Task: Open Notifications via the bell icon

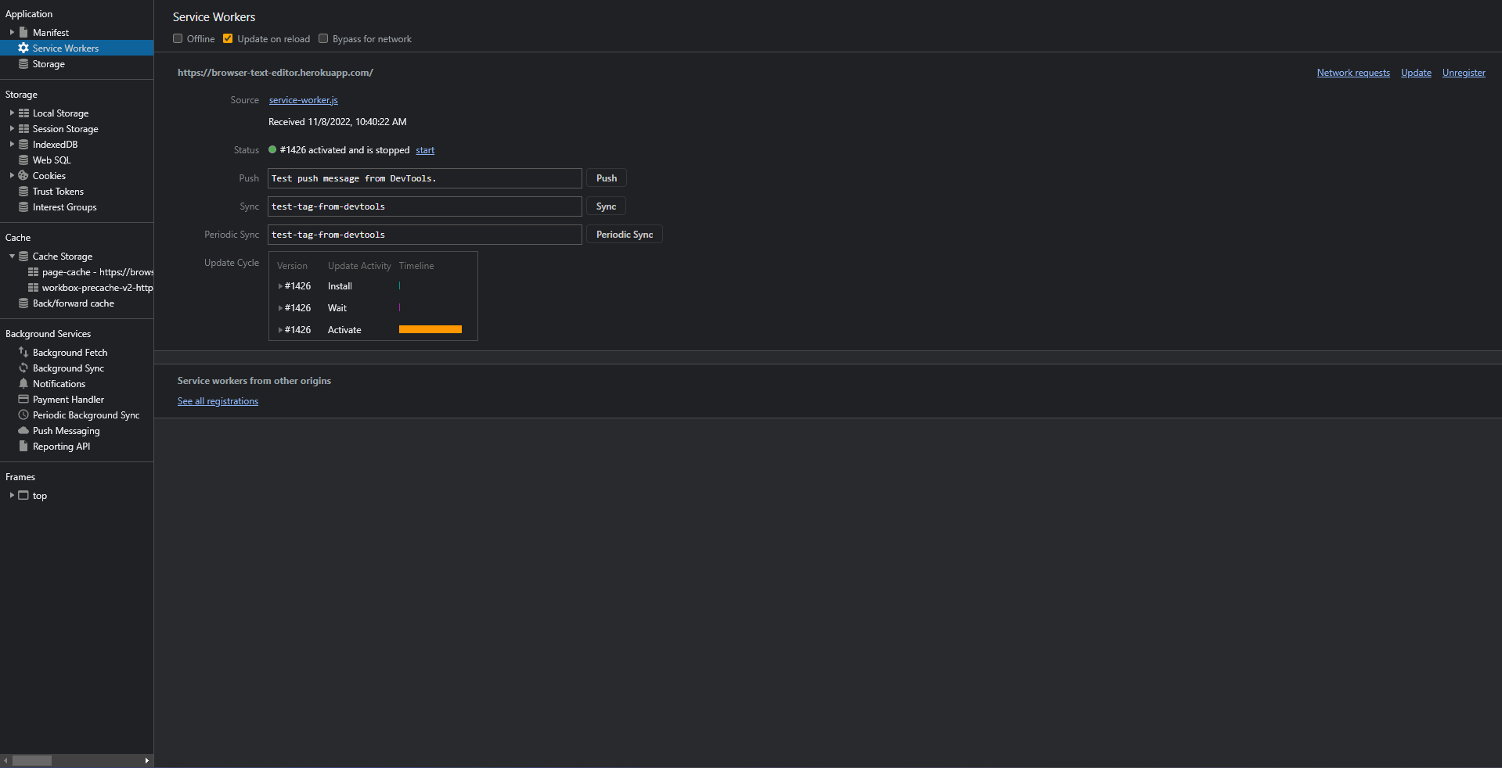Action: pos(23,383)
